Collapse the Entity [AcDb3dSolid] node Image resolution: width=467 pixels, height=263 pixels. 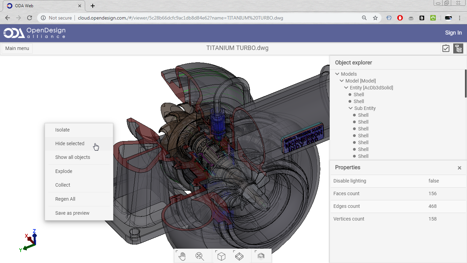click(x=346, y=88)
